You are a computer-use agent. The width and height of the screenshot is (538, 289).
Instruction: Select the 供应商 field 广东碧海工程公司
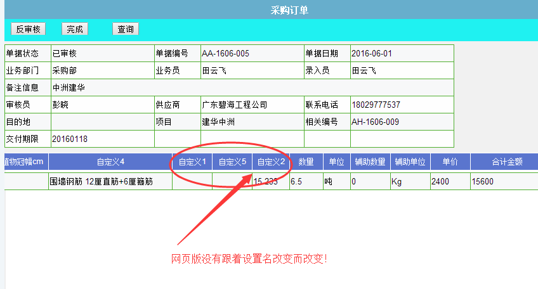point(235,105)
